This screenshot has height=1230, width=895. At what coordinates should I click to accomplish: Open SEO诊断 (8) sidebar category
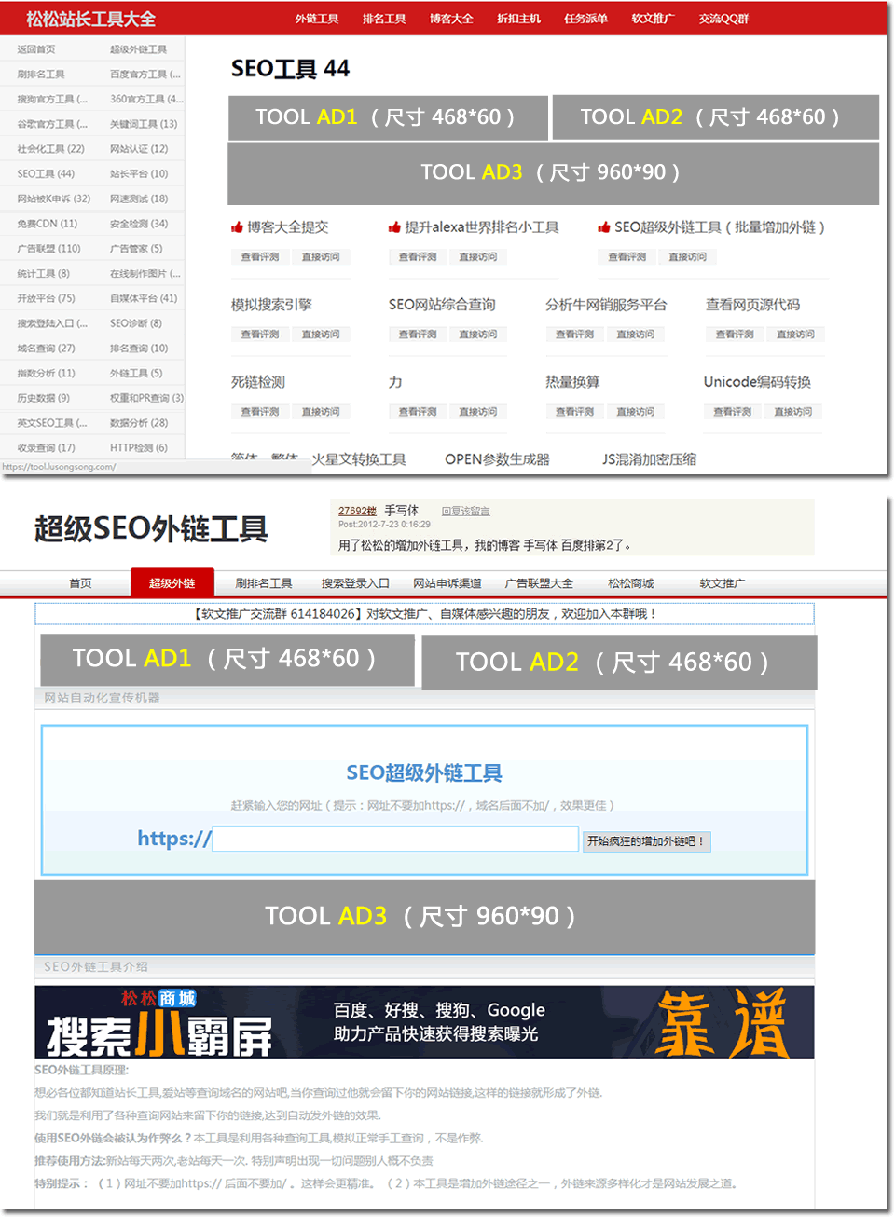[136, 323]
